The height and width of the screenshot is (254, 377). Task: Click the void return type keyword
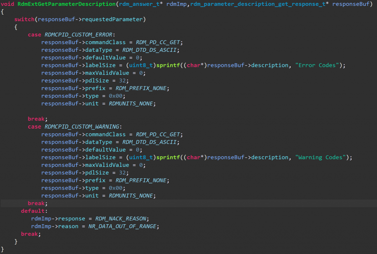7,4
